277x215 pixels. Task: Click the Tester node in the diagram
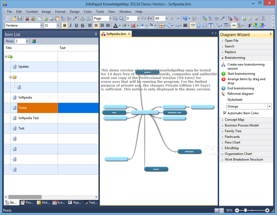pyautogui.click(x=156, y=169)
